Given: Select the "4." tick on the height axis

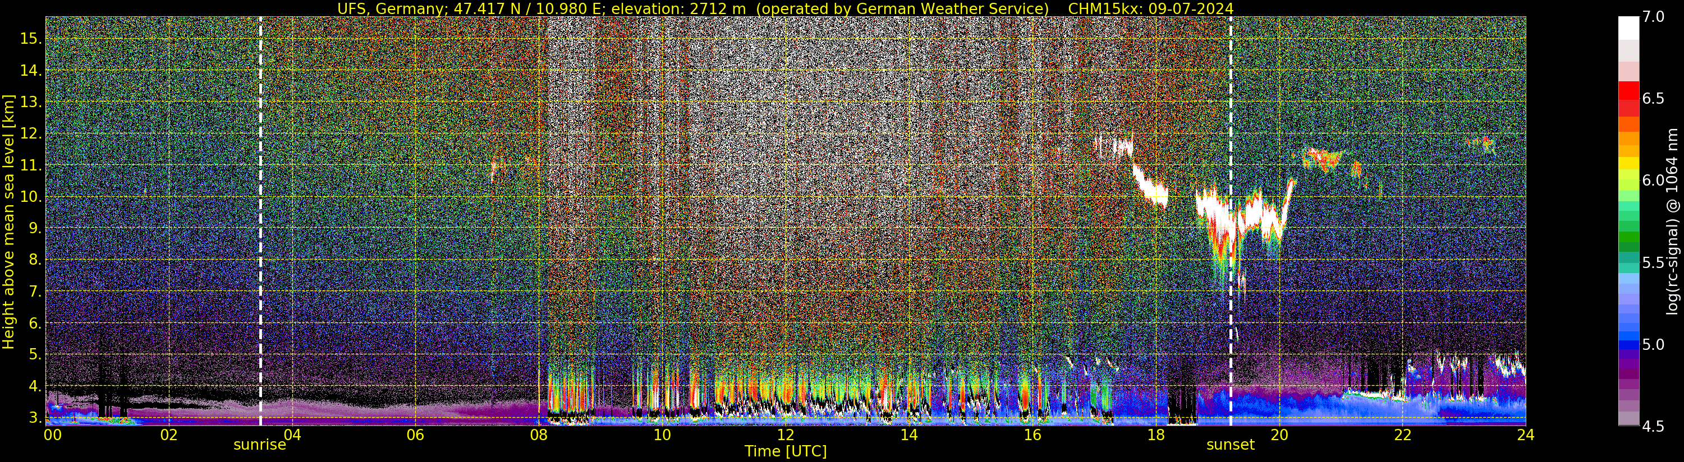Looking at the screenshot, I should [35, 386].
